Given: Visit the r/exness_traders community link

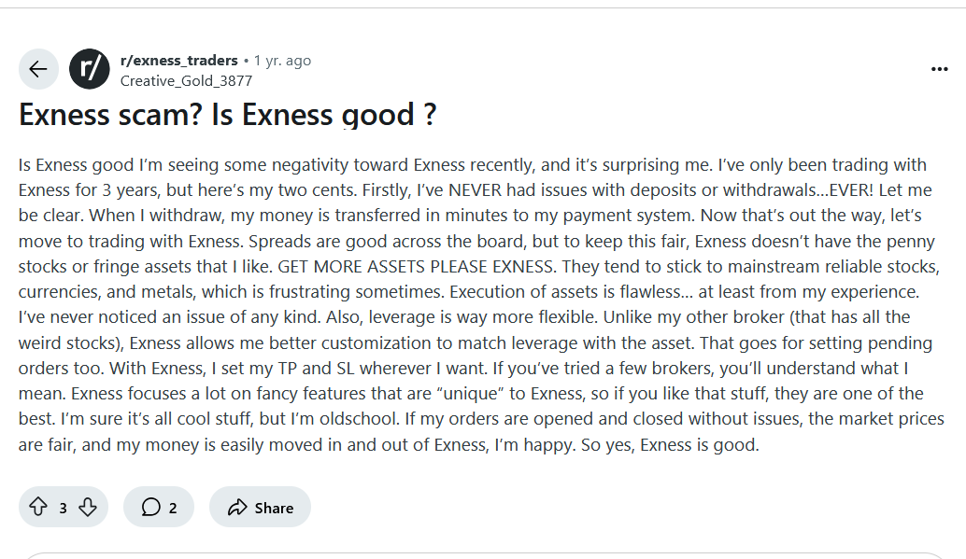Looking at the screenshot, I should tap(178, 61).
